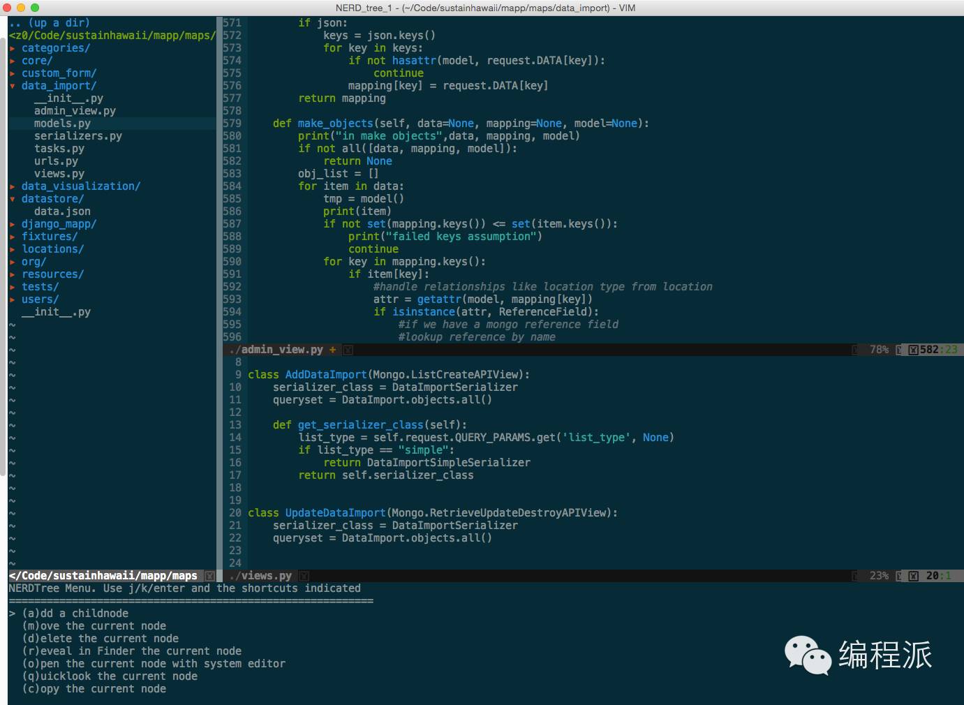Click the #handle relationships comment line 592
964x705 pixels.
tap(543, 287)
